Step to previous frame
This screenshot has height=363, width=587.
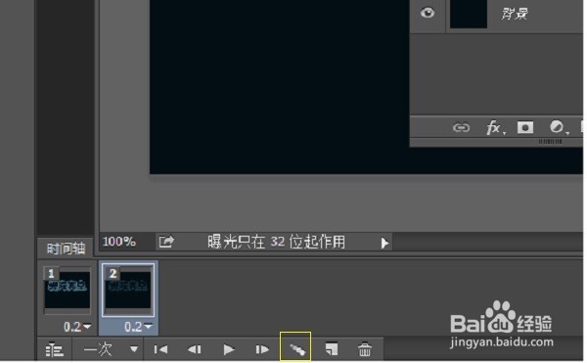[195, 350]
